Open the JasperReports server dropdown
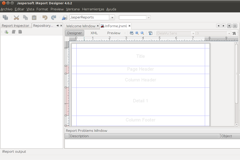The height and width of the screenshot is (160, 240). point(112,18)
